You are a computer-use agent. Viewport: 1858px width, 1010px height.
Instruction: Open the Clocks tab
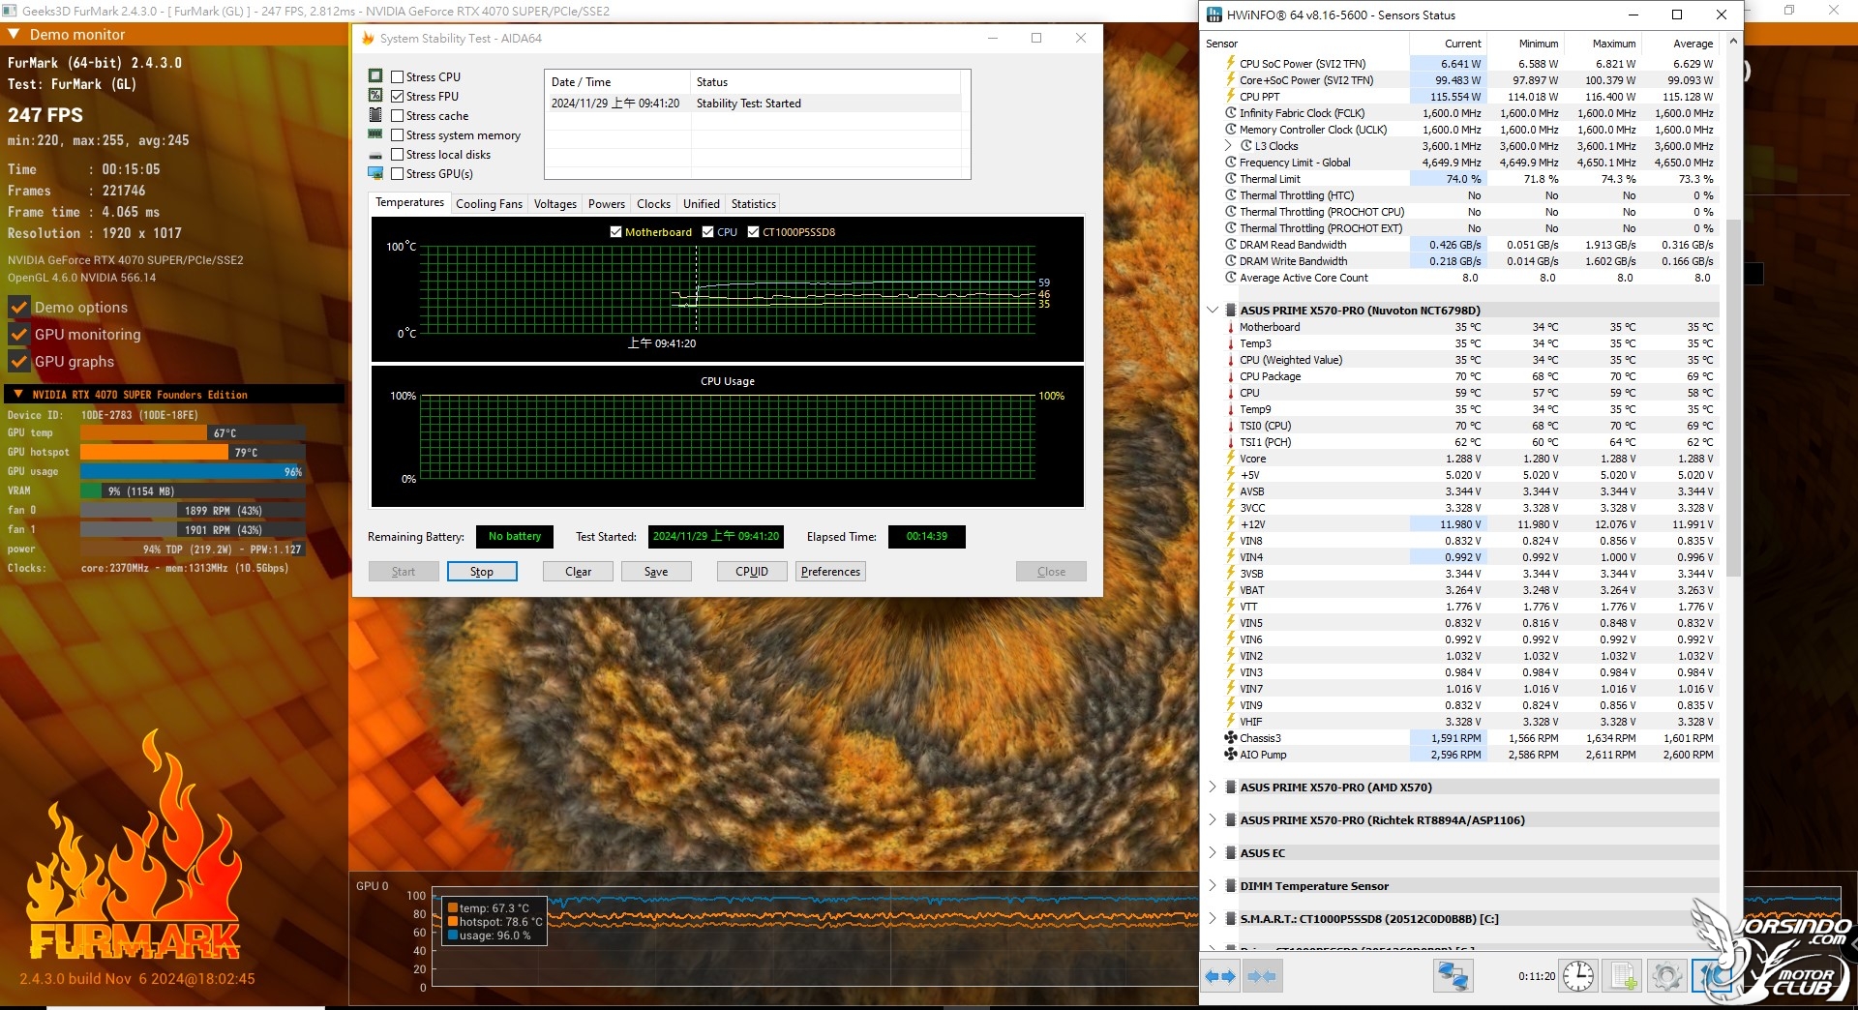pyautogui.click(x=653, y=204)
